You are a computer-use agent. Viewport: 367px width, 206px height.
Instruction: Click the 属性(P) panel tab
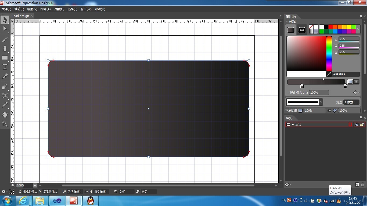pyautogui.click(x=291, y=17)
